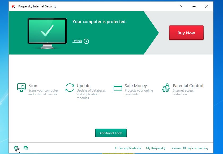Click 'Update of databases and application modules' description
The width and height of the screenshot is (223, 154).
pos(91,94)
